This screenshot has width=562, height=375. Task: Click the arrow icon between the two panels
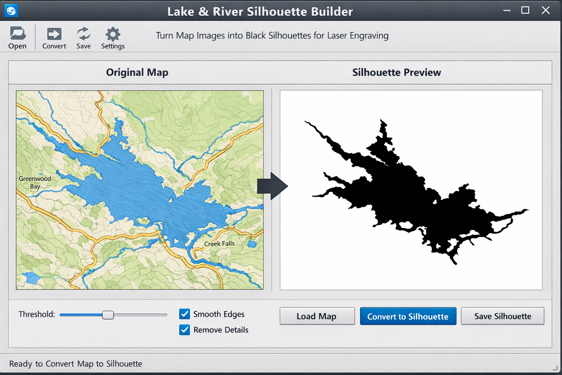(x=273, y=186)
